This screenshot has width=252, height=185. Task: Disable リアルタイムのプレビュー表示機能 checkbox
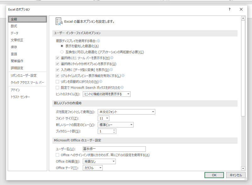coord(57,76)
